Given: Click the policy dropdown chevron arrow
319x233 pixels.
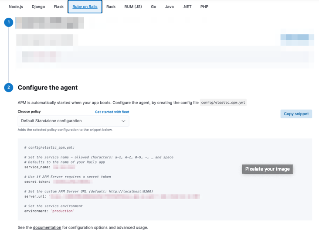Looking at the screenshot, I should pyautogui.click(x=123, y=121).
